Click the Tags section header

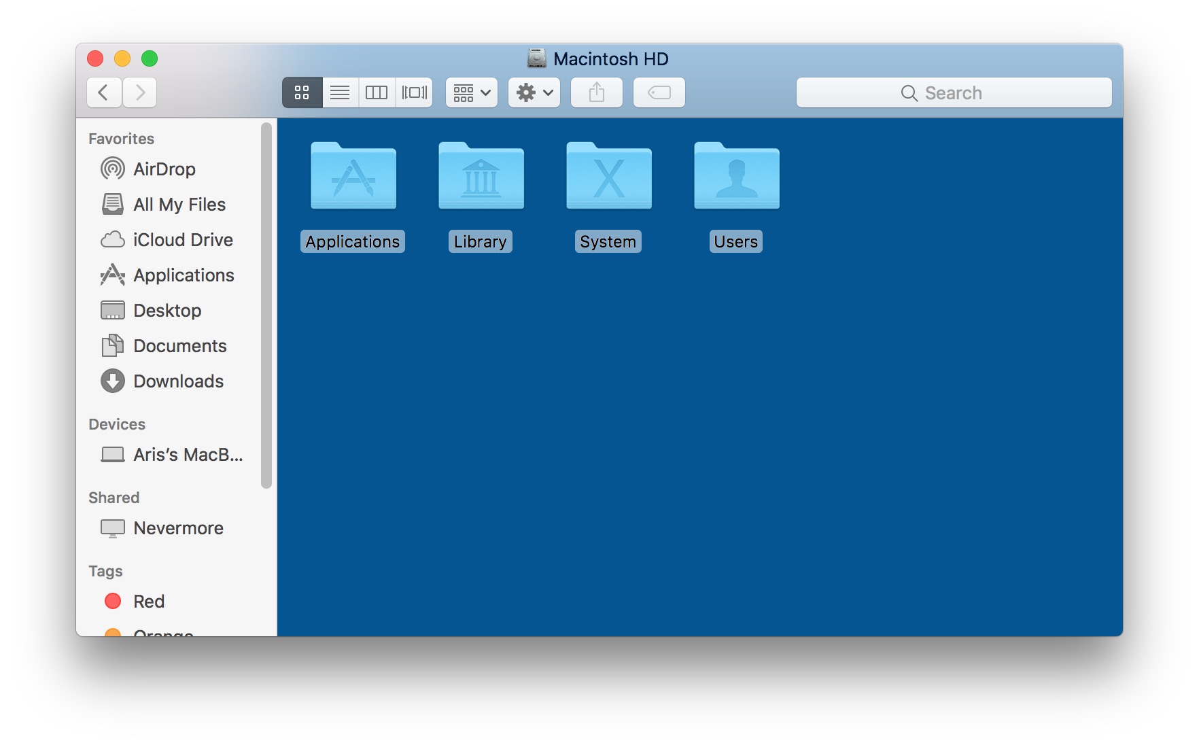click(105, 571)
